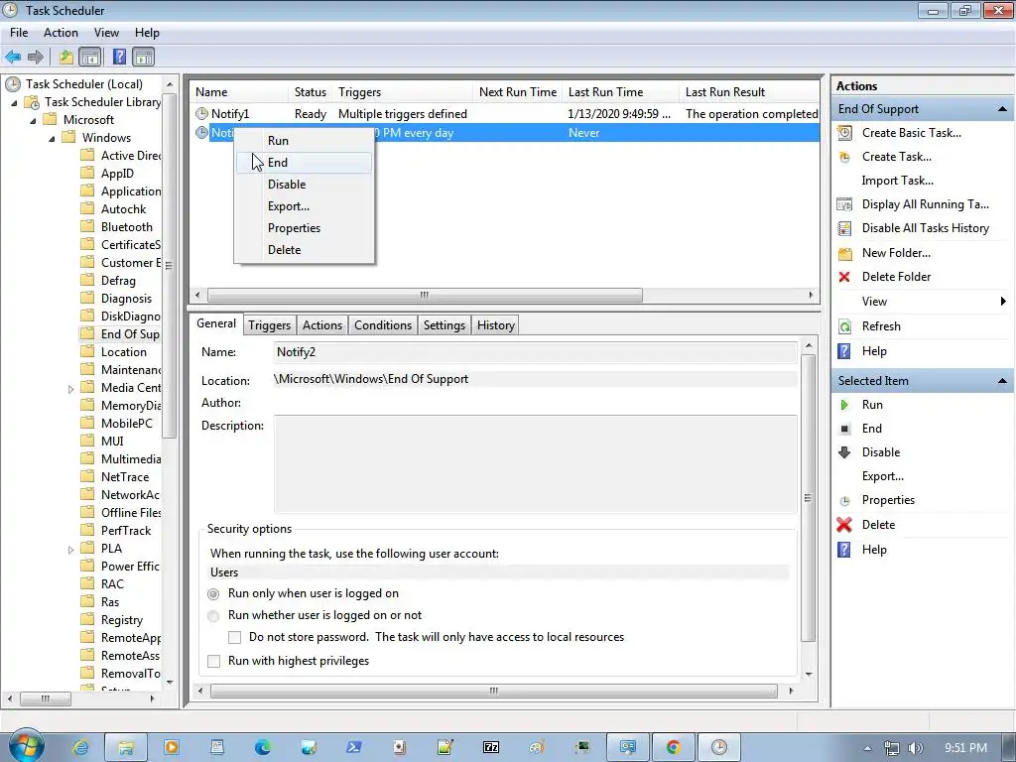The width and height of the screenshot is (1016, 762).
Task: Click the task list horizontal scrollbar thumb
Action: coord(425,296)
